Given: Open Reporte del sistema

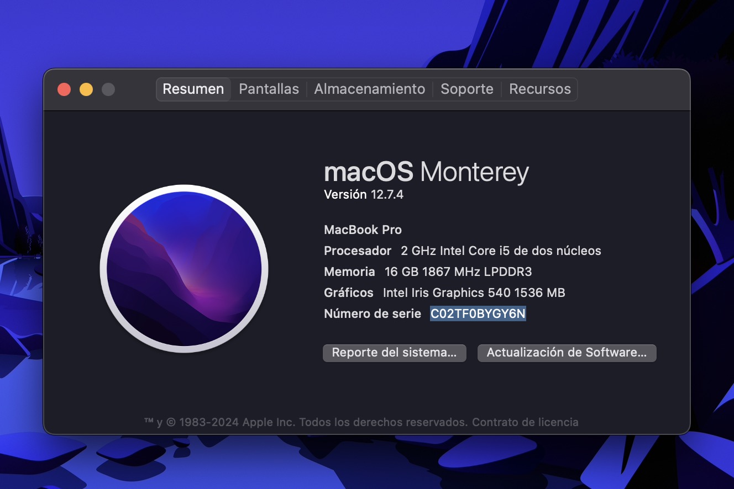Looking at the screenshot, I should coord(394,353).
